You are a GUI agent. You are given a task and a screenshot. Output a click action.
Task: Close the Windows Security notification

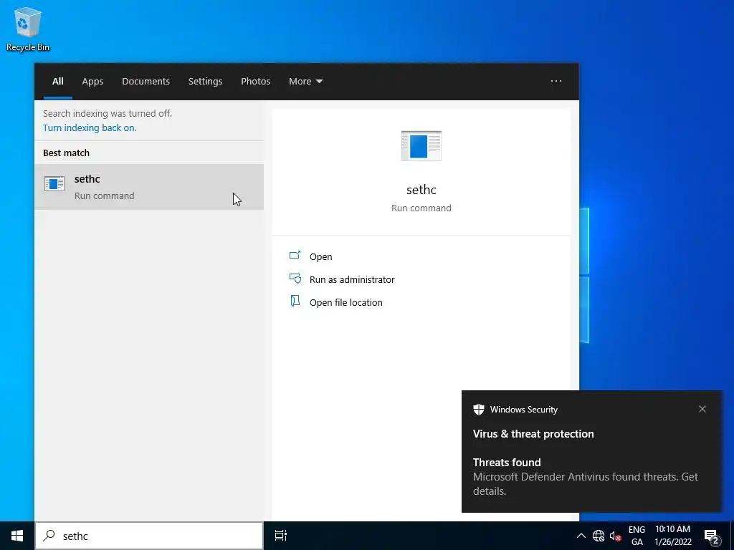click(x=702, y=409)
